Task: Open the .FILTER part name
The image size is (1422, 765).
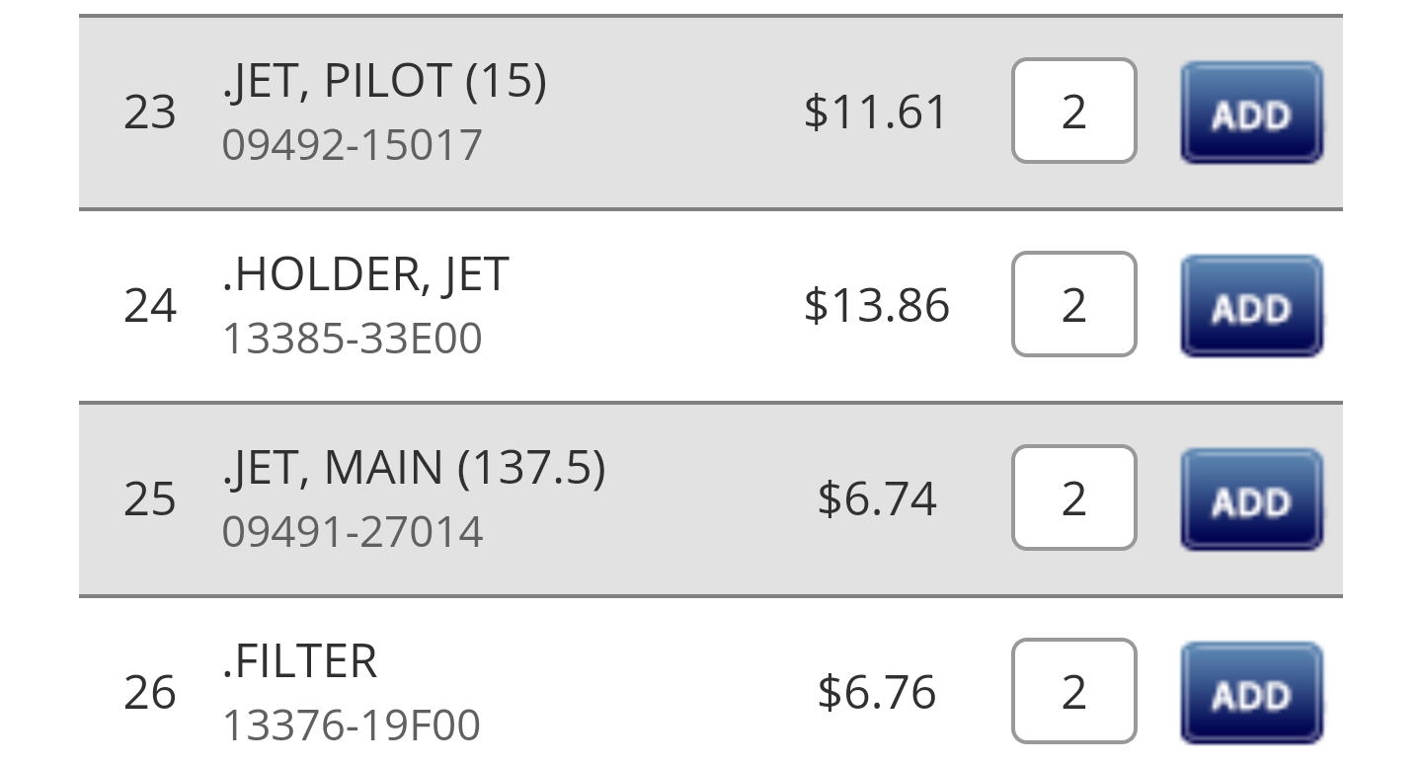Action: (299, 660)
